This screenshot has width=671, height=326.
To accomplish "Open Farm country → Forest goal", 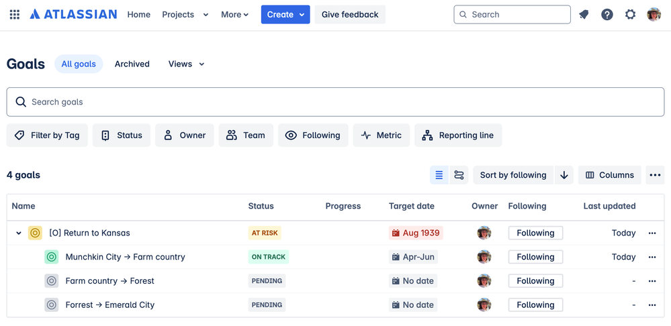I will tap(110, 280).
